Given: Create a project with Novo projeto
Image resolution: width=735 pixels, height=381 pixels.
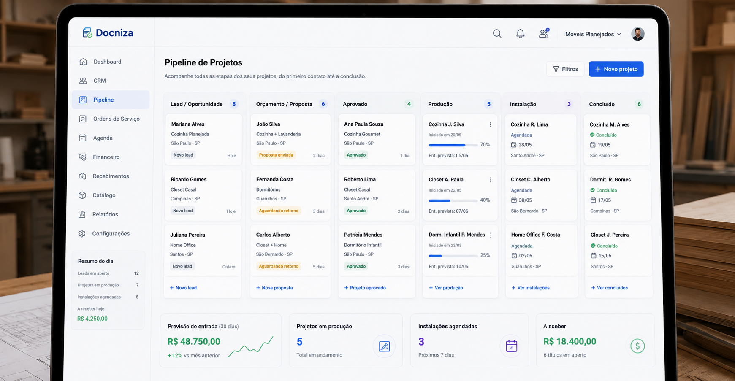Looking at the screenshot, I should [616, 69].
